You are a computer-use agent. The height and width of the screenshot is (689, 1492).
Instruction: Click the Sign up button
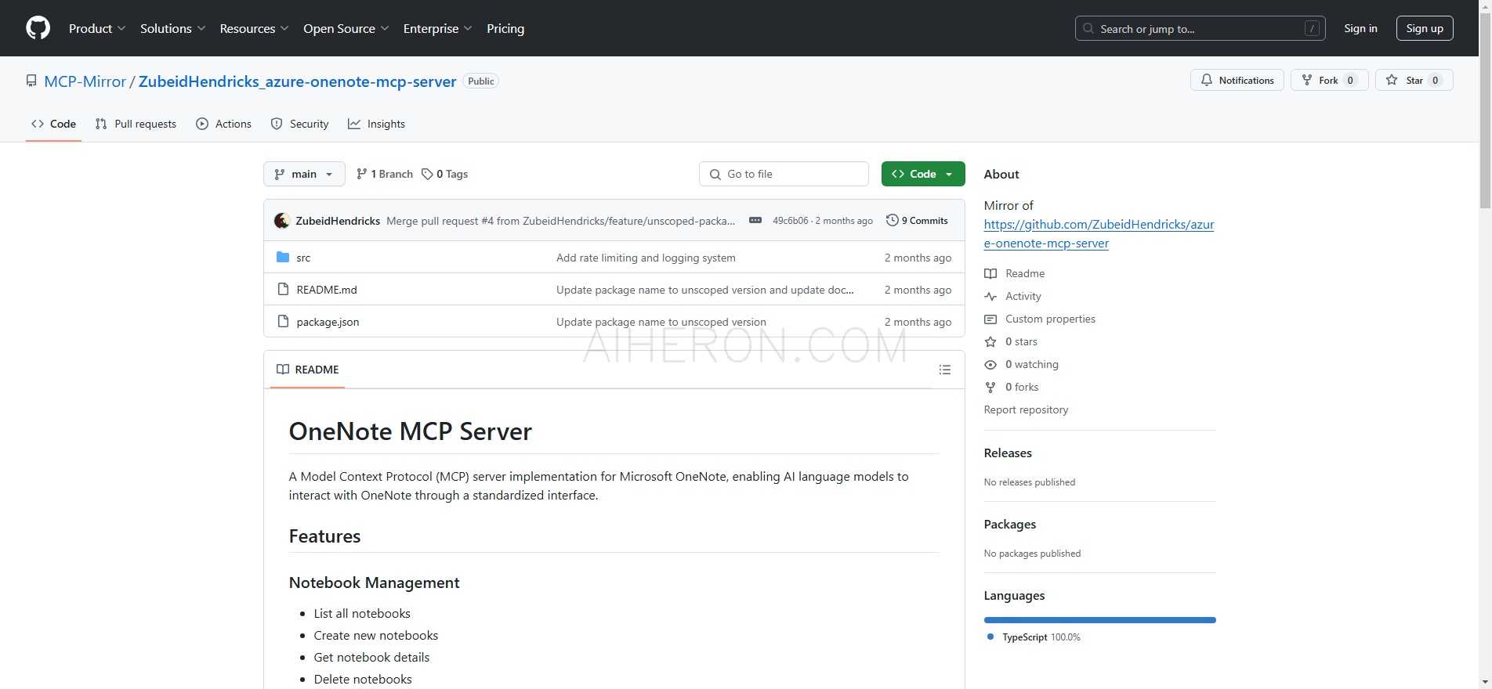[x=1425, y=28]
